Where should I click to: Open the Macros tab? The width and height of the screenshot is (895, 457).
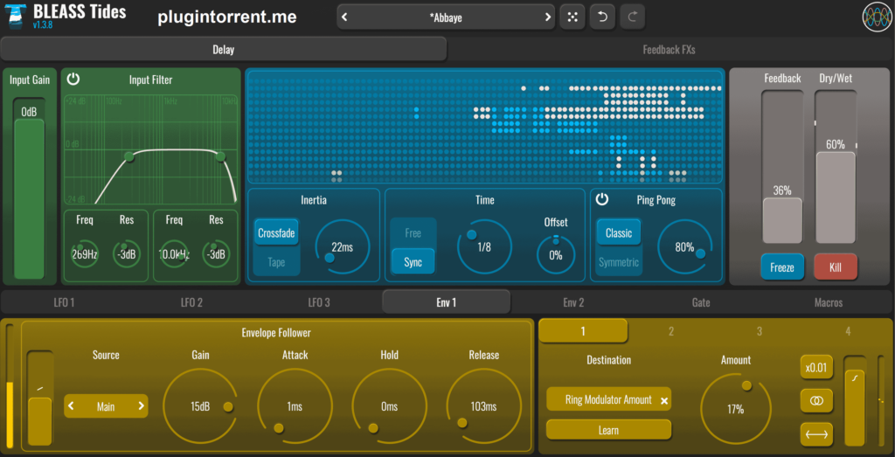pyautogui.click(x=829, y=302)
